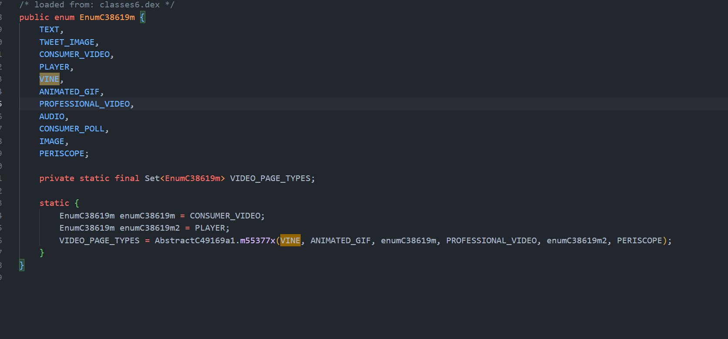
Task: Click the enumC38619m argument after ANIMATED_GIF
Action: (x=409, y=241)
